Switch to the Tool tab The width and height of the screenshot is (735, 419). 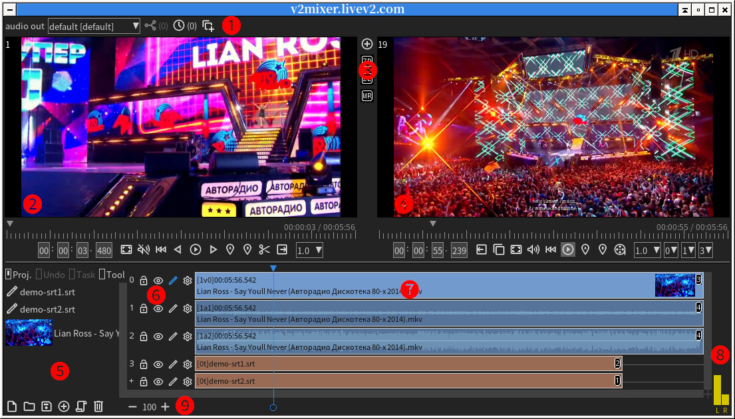point(112,275)
